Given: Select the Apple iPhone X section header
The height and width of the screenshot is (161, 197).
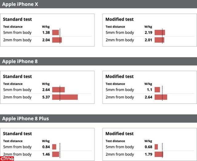Looking at the screenshot, I should coord(20,4).
